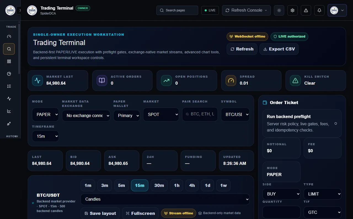
Task: Switch chart to the 30m timeframe
Action: 159,185
